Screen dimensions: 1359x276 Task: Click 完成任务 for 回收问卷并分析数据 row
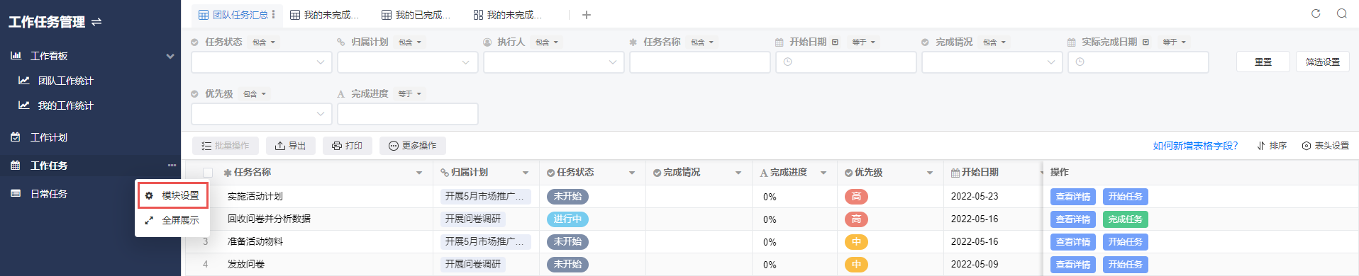(1126, 219)
